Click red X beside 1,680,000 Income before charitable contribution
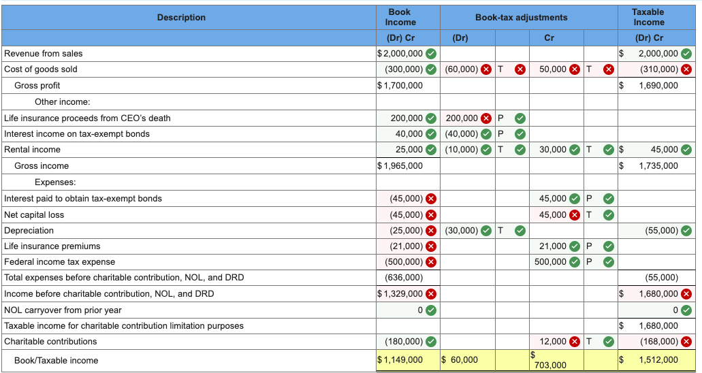This screenshot has height=373, width=702. pyautogui.click(x=686, y=294)
